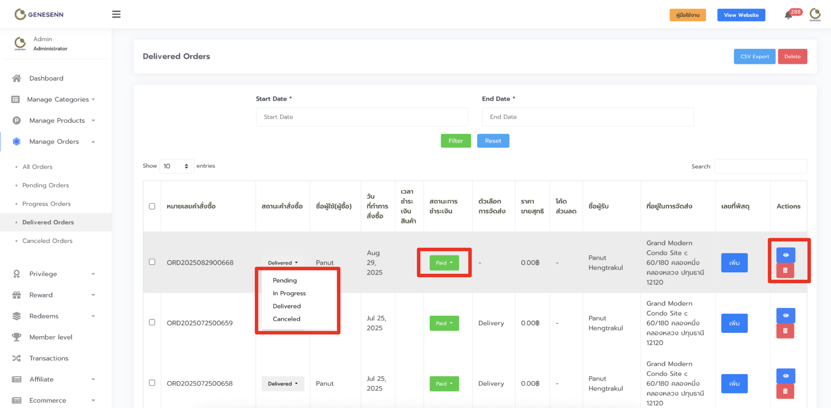This screenshot has width=831, height=408.
Task: View order ORD2025082900668 with eye icon
Action: [x=785, y=255]
